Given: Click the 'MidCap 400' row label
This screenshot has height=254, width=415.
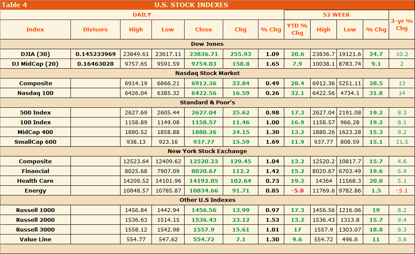Looking at the screenshot, I should [x=36, y=132].
